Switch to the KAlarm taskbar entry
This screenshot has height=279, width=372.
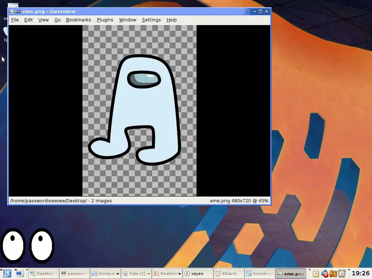click(229, 274)
